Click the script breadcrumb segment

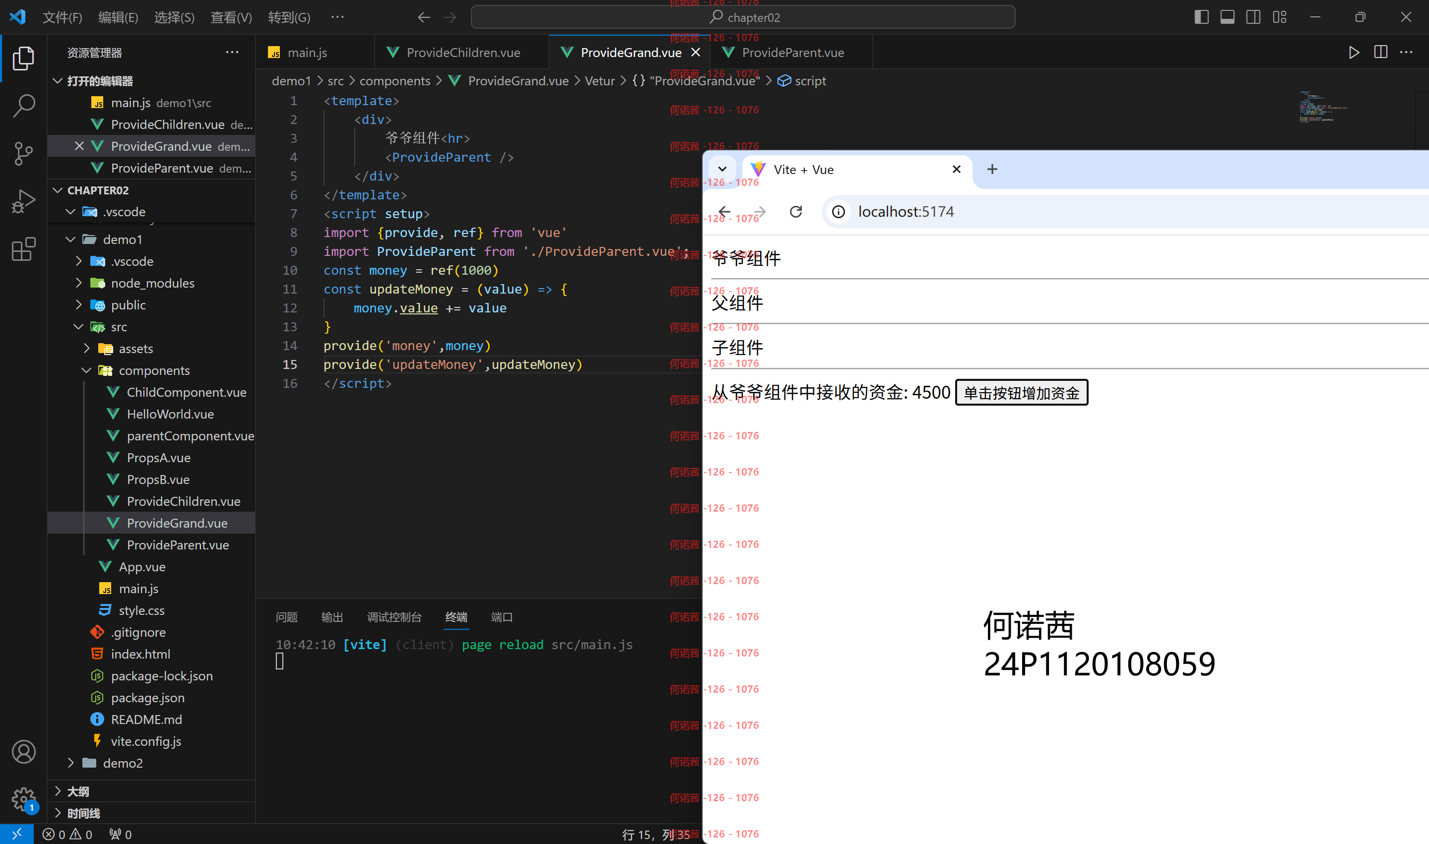coord(801,81)
